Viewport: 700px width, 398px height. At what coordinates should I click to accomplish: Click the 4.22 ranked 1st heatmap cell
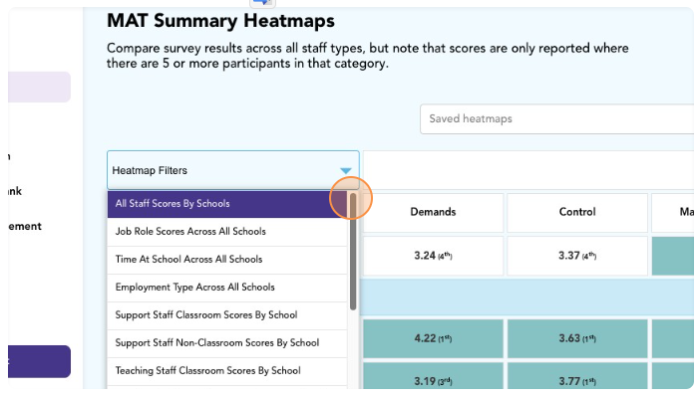coord(433,337)
